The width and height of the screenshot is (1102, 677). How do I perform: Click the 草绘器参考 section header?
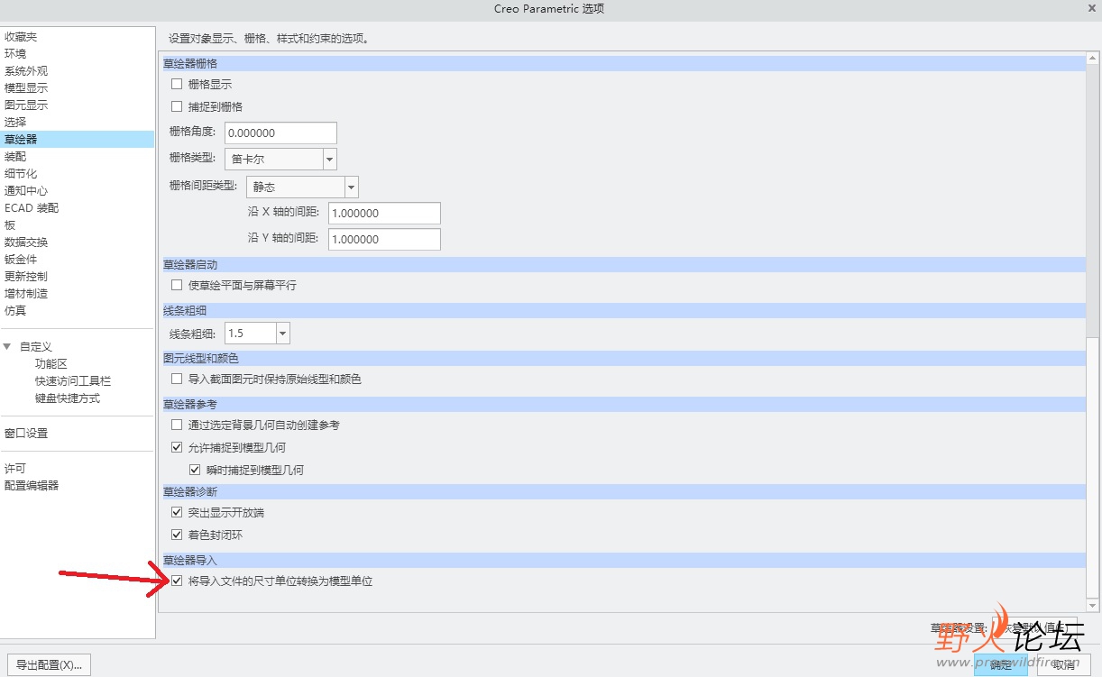pos(623,404)
